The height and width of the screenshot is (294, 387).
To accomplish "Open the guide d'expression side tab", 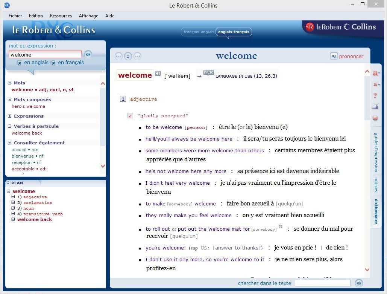I will click(x=376, y=152).
